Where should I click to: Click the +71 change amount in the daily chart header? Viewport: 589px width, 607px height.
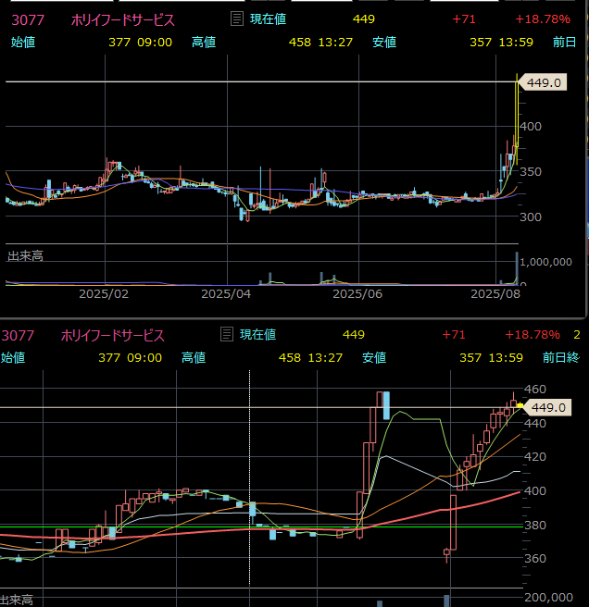(x=464, y=19)
